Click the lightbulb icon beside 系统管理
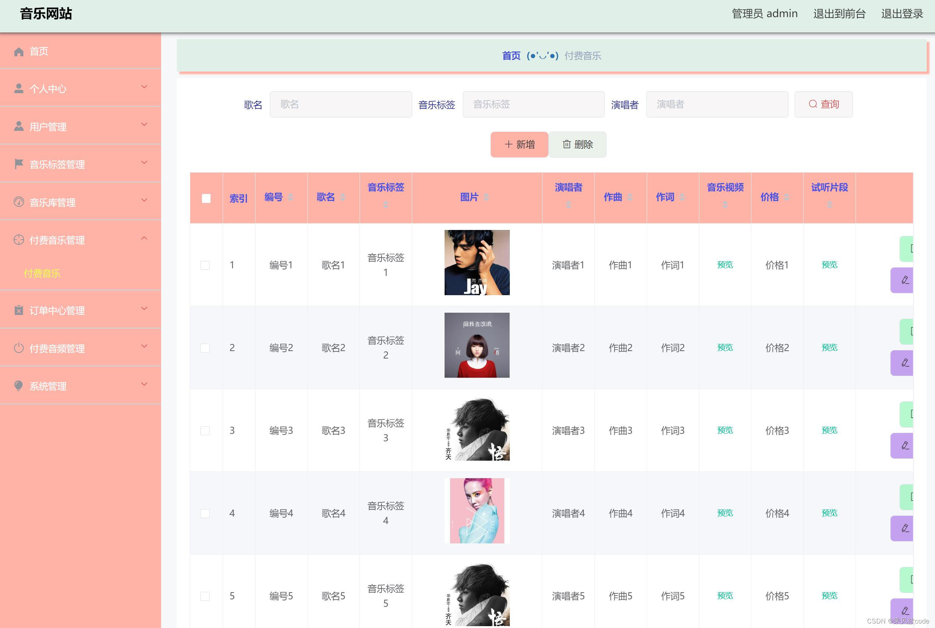 [x=18, y=386]
